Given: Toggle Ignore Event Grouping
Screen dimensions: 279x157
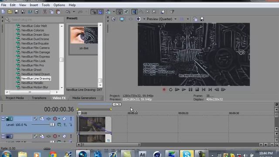Looking at the screenshot, I should point(126,12).
